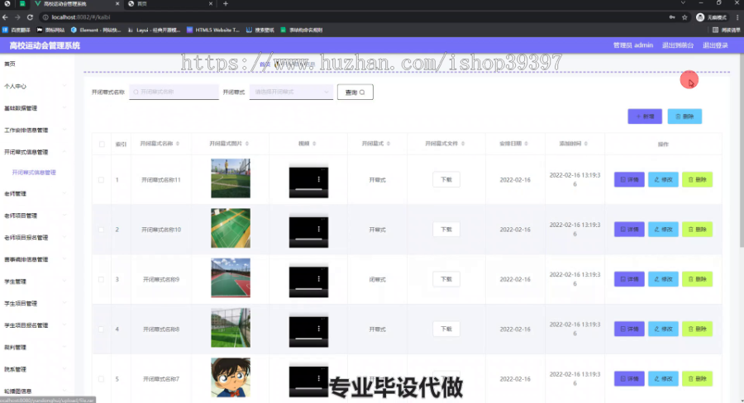Viewport: 744px width, 403px height.
Task: Check the checkbox for row 3
Action: (101, 279)
